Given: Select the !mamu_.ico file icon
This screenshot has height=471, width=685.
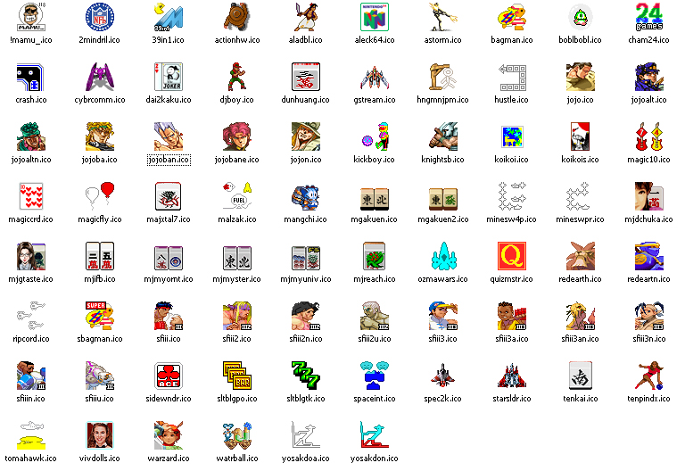Looking at the screenshot, I should (x=31, y=17).
